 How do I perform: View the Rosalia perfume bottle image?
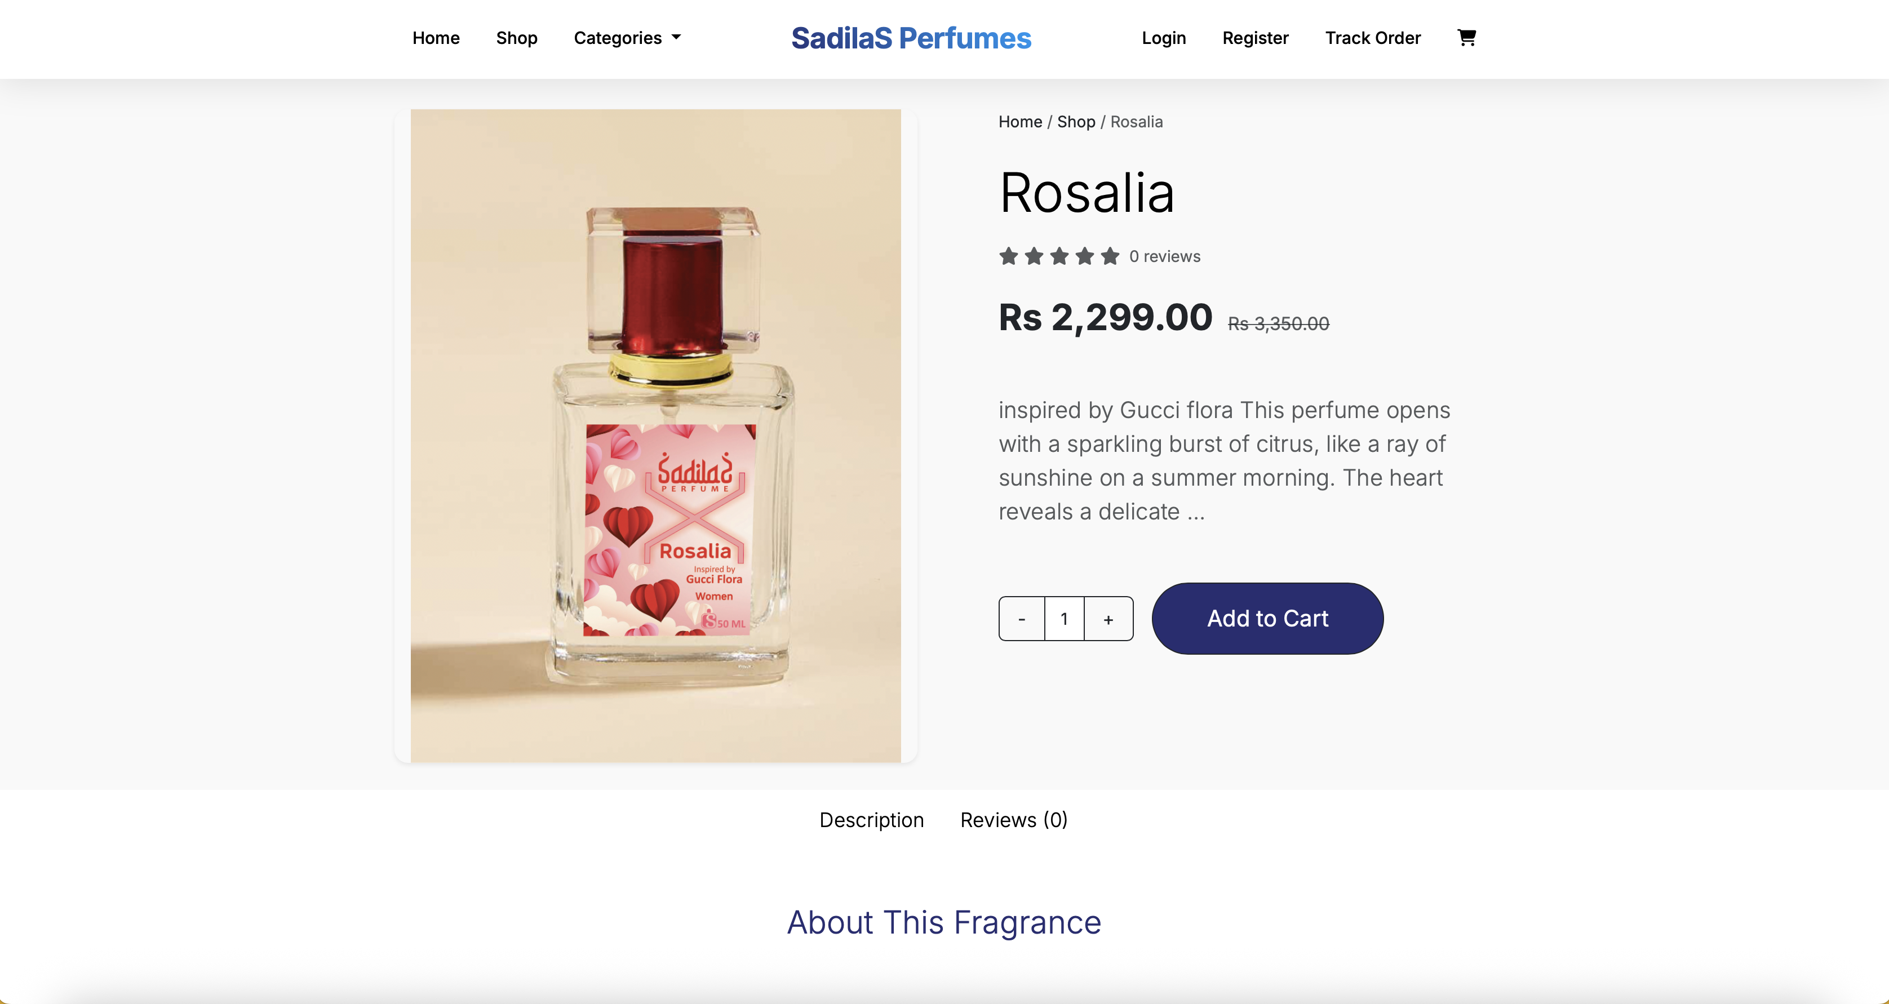[x=655, y=436]
